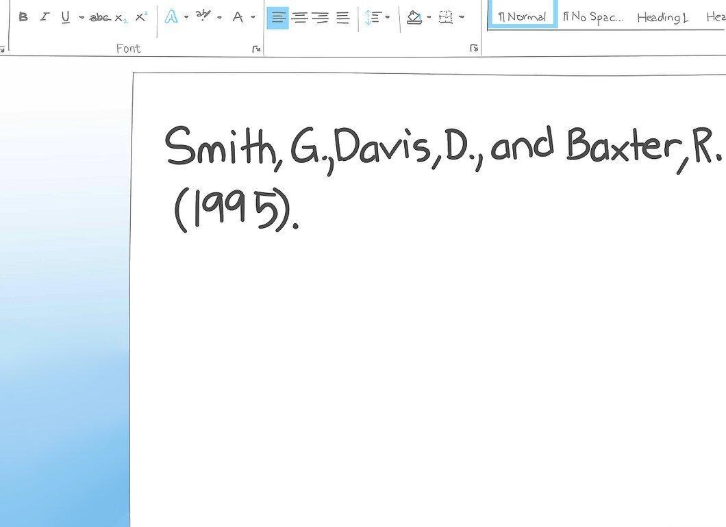Click on the year "(1995)." text
The image size is (726, 527).
[236, 209]
